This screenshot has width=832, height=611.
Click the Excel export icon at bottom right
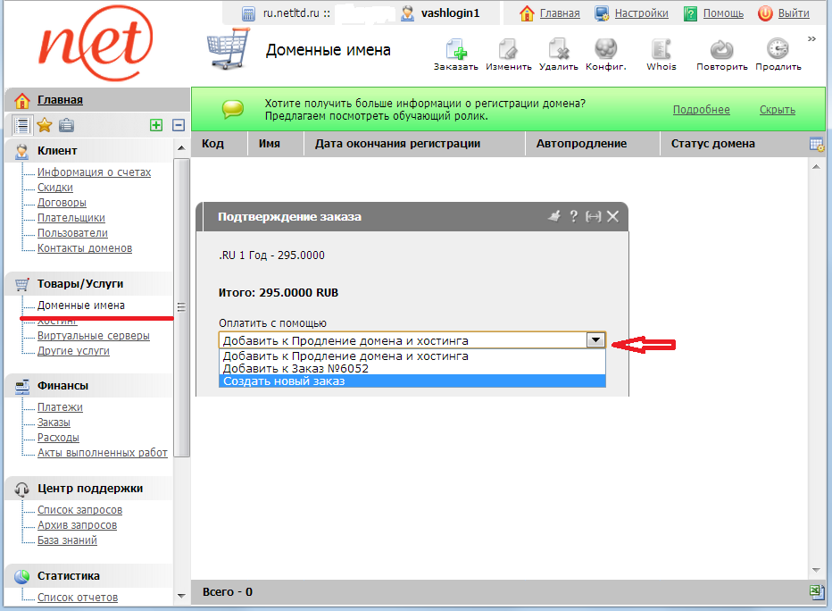click(816, 591)
